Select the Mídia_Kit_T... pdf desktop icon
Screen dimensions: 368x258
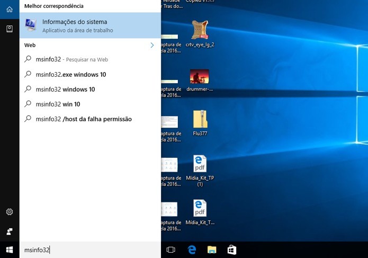coord(200,212)
